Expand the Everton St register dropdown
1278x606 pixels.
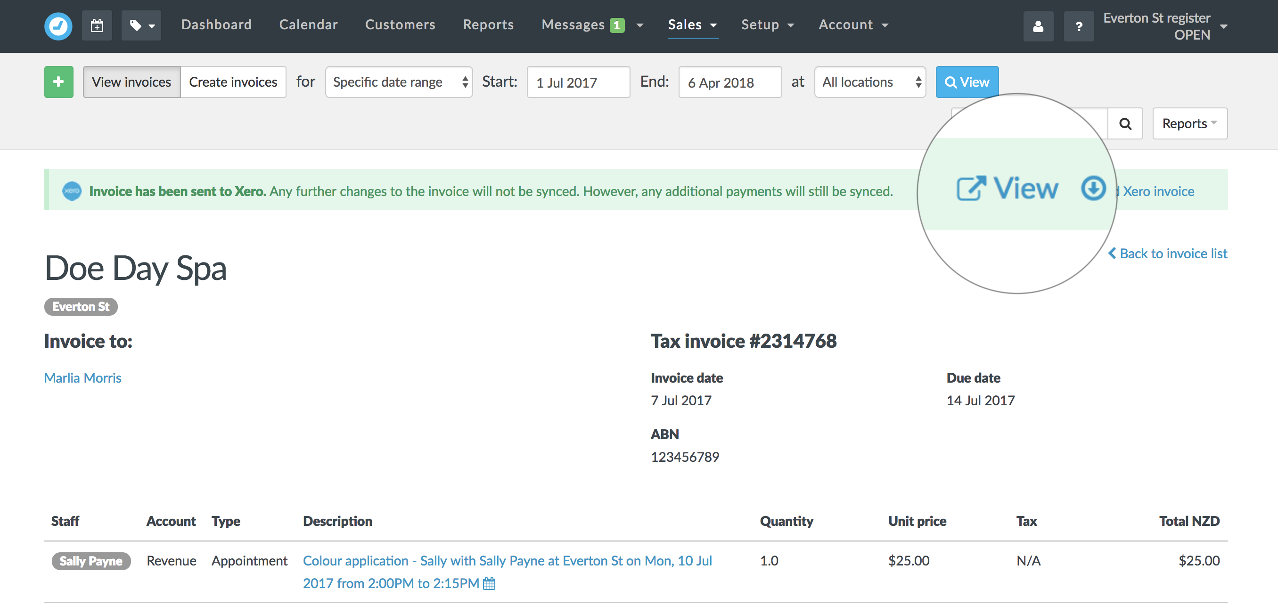click(1225, 25)
